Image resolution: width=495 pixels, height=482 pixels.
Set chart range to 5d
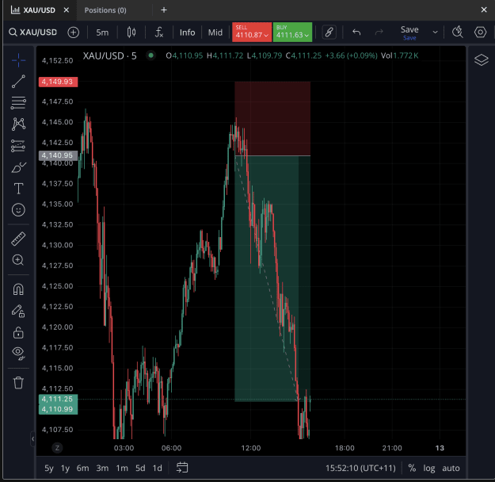[140, 468]
